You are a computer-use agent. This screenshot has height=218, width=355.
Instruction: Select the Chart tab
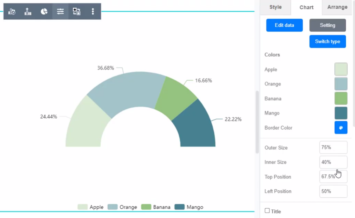(306, 7)
